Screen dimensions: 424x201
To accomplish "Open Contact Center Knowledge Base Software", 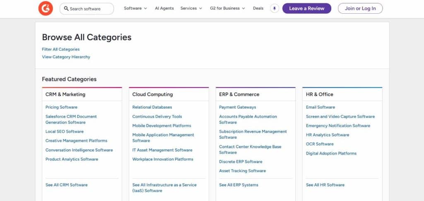I will (x=250, y=150).
